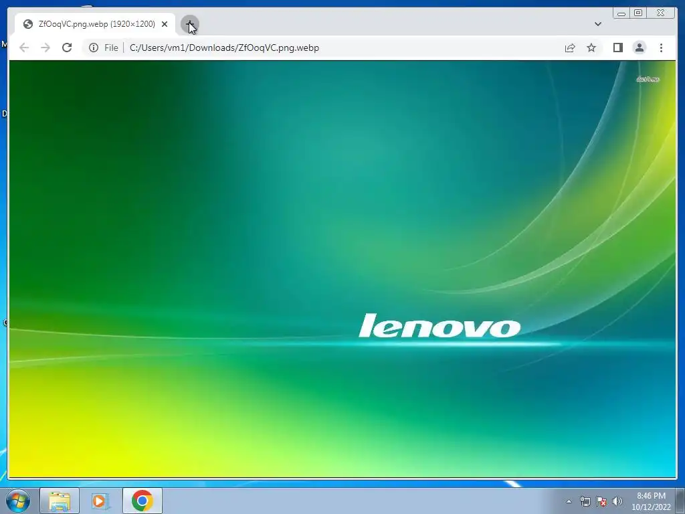Click the Chrome taskbar icon
The width and height of the screenshot is (685, 514).
click(x=142, y=501)
